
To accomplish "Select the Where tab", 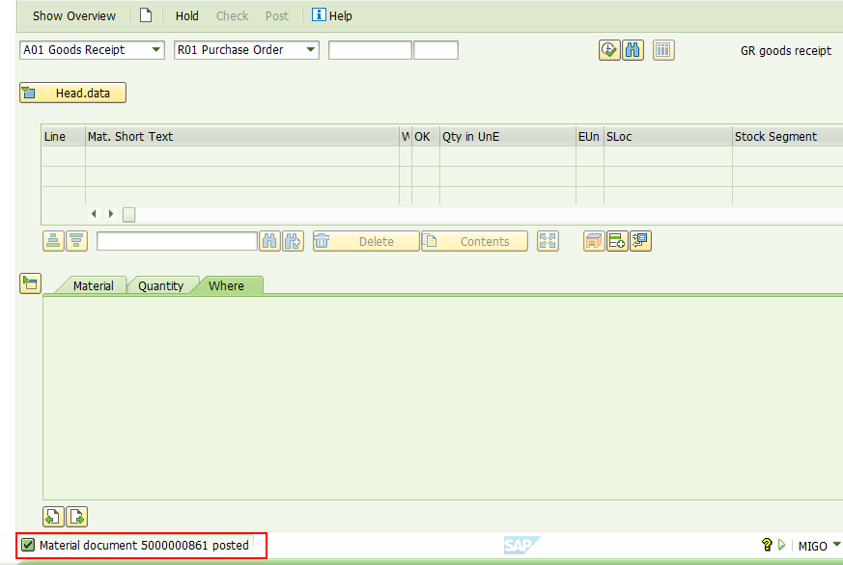I will (x=228, y=285).
